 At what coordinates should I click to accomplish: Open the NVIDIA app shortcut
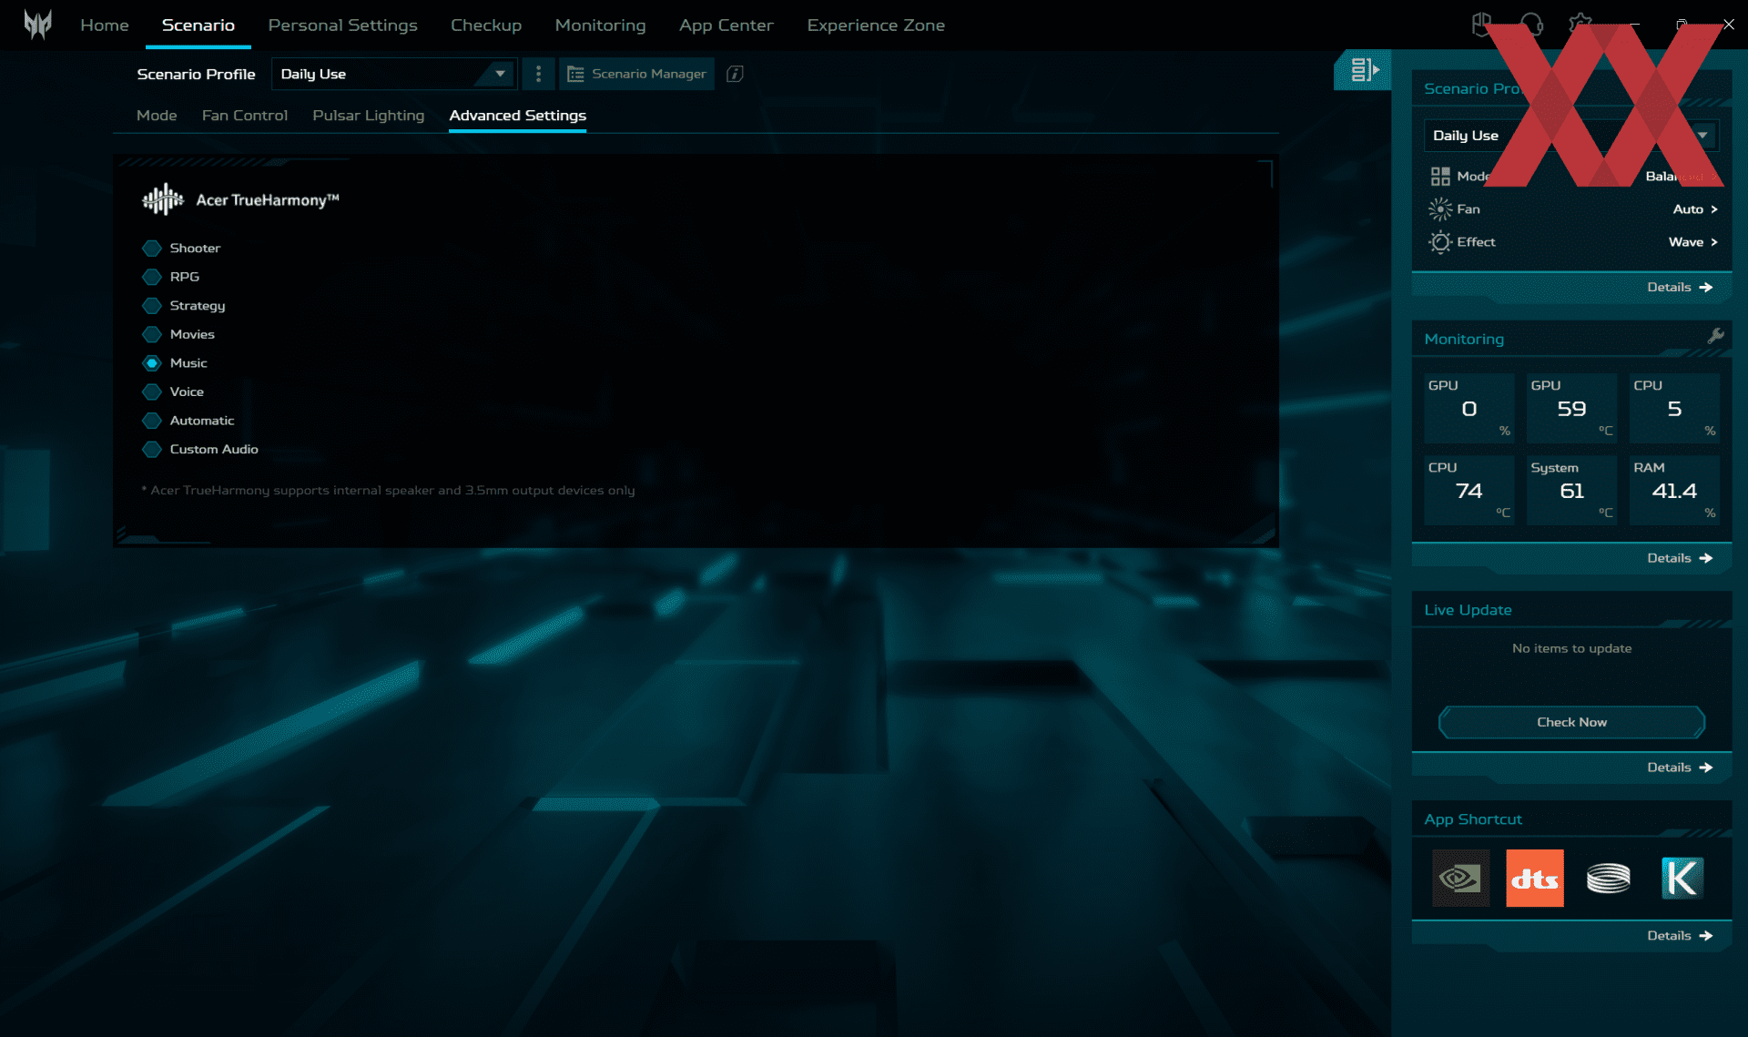click(x=1460, y=879)
